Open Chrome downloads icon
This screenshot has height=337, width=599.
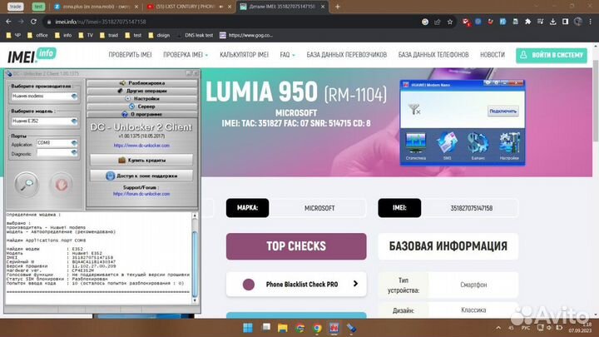(x=552, y=22)
